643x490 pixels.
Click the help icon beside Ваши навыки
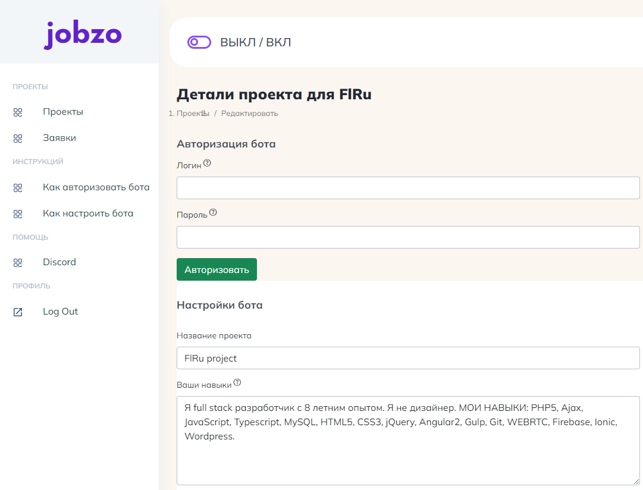pos(237,382)
